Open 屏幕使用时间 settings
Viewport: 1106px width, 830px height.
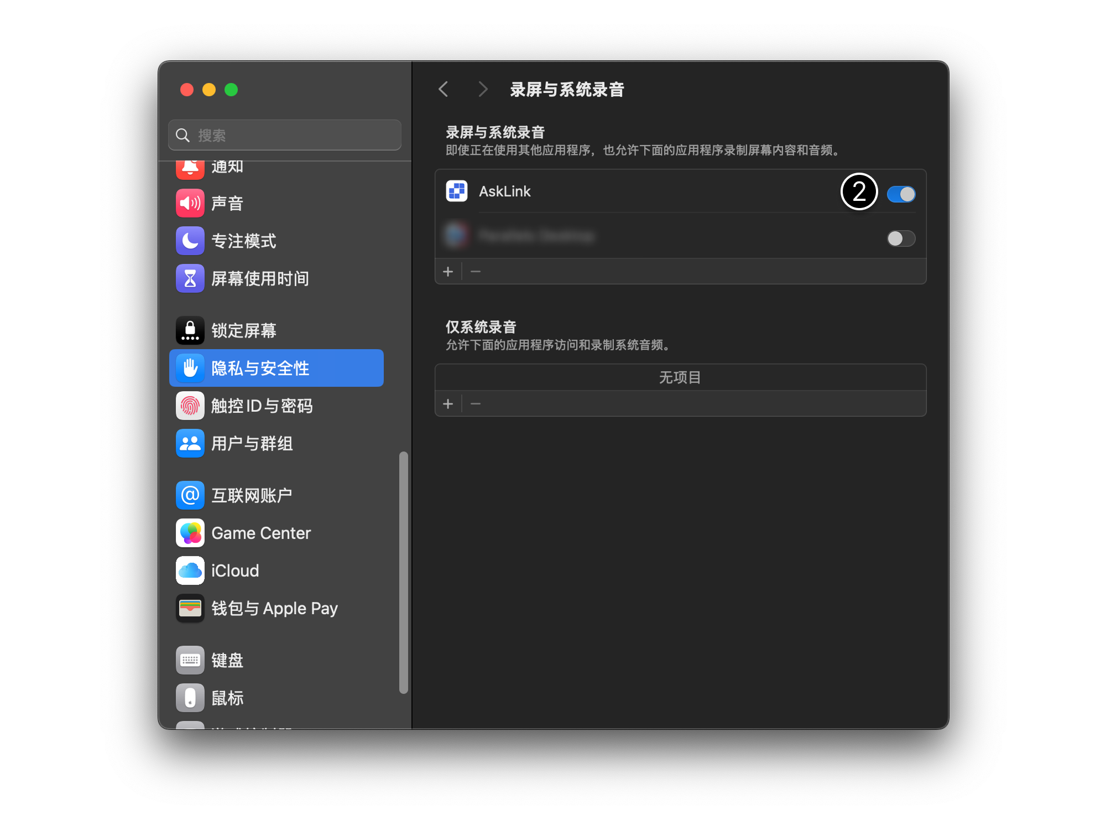(x=260, y=278)
